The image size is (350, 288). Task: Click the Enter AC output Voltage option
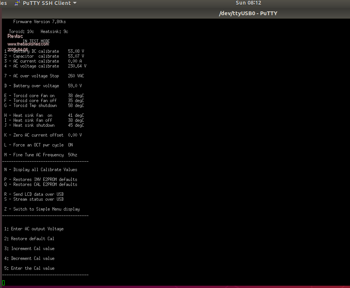coord(34,229)
